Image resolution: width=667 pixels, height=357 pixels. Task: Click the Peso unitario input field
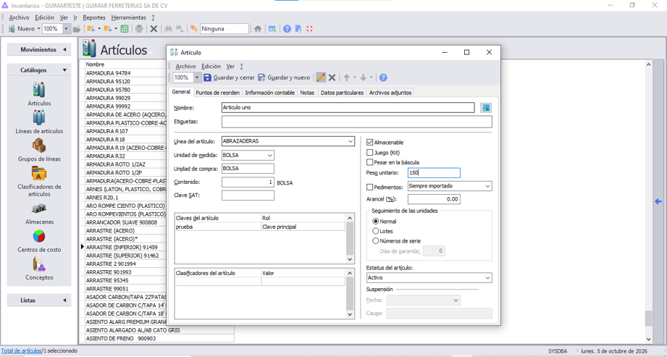click(x=434, y=173)
